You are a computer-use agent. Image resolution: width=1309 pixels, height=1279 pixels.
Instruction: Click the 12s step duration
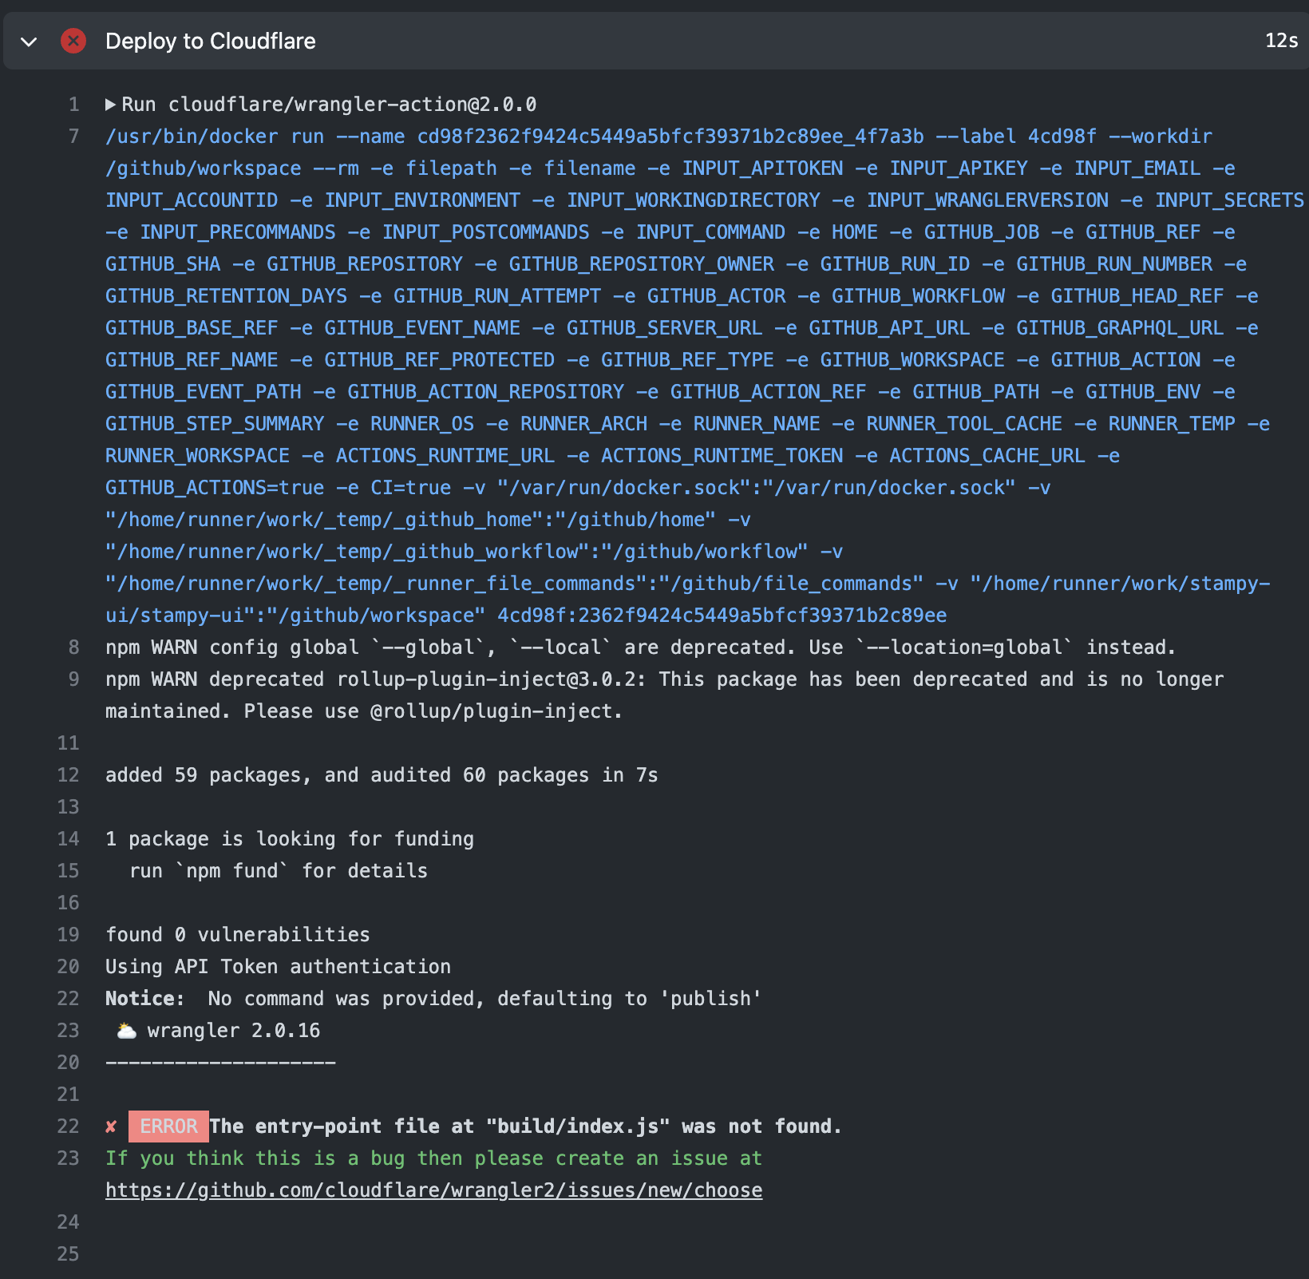tap(1281, 41)
